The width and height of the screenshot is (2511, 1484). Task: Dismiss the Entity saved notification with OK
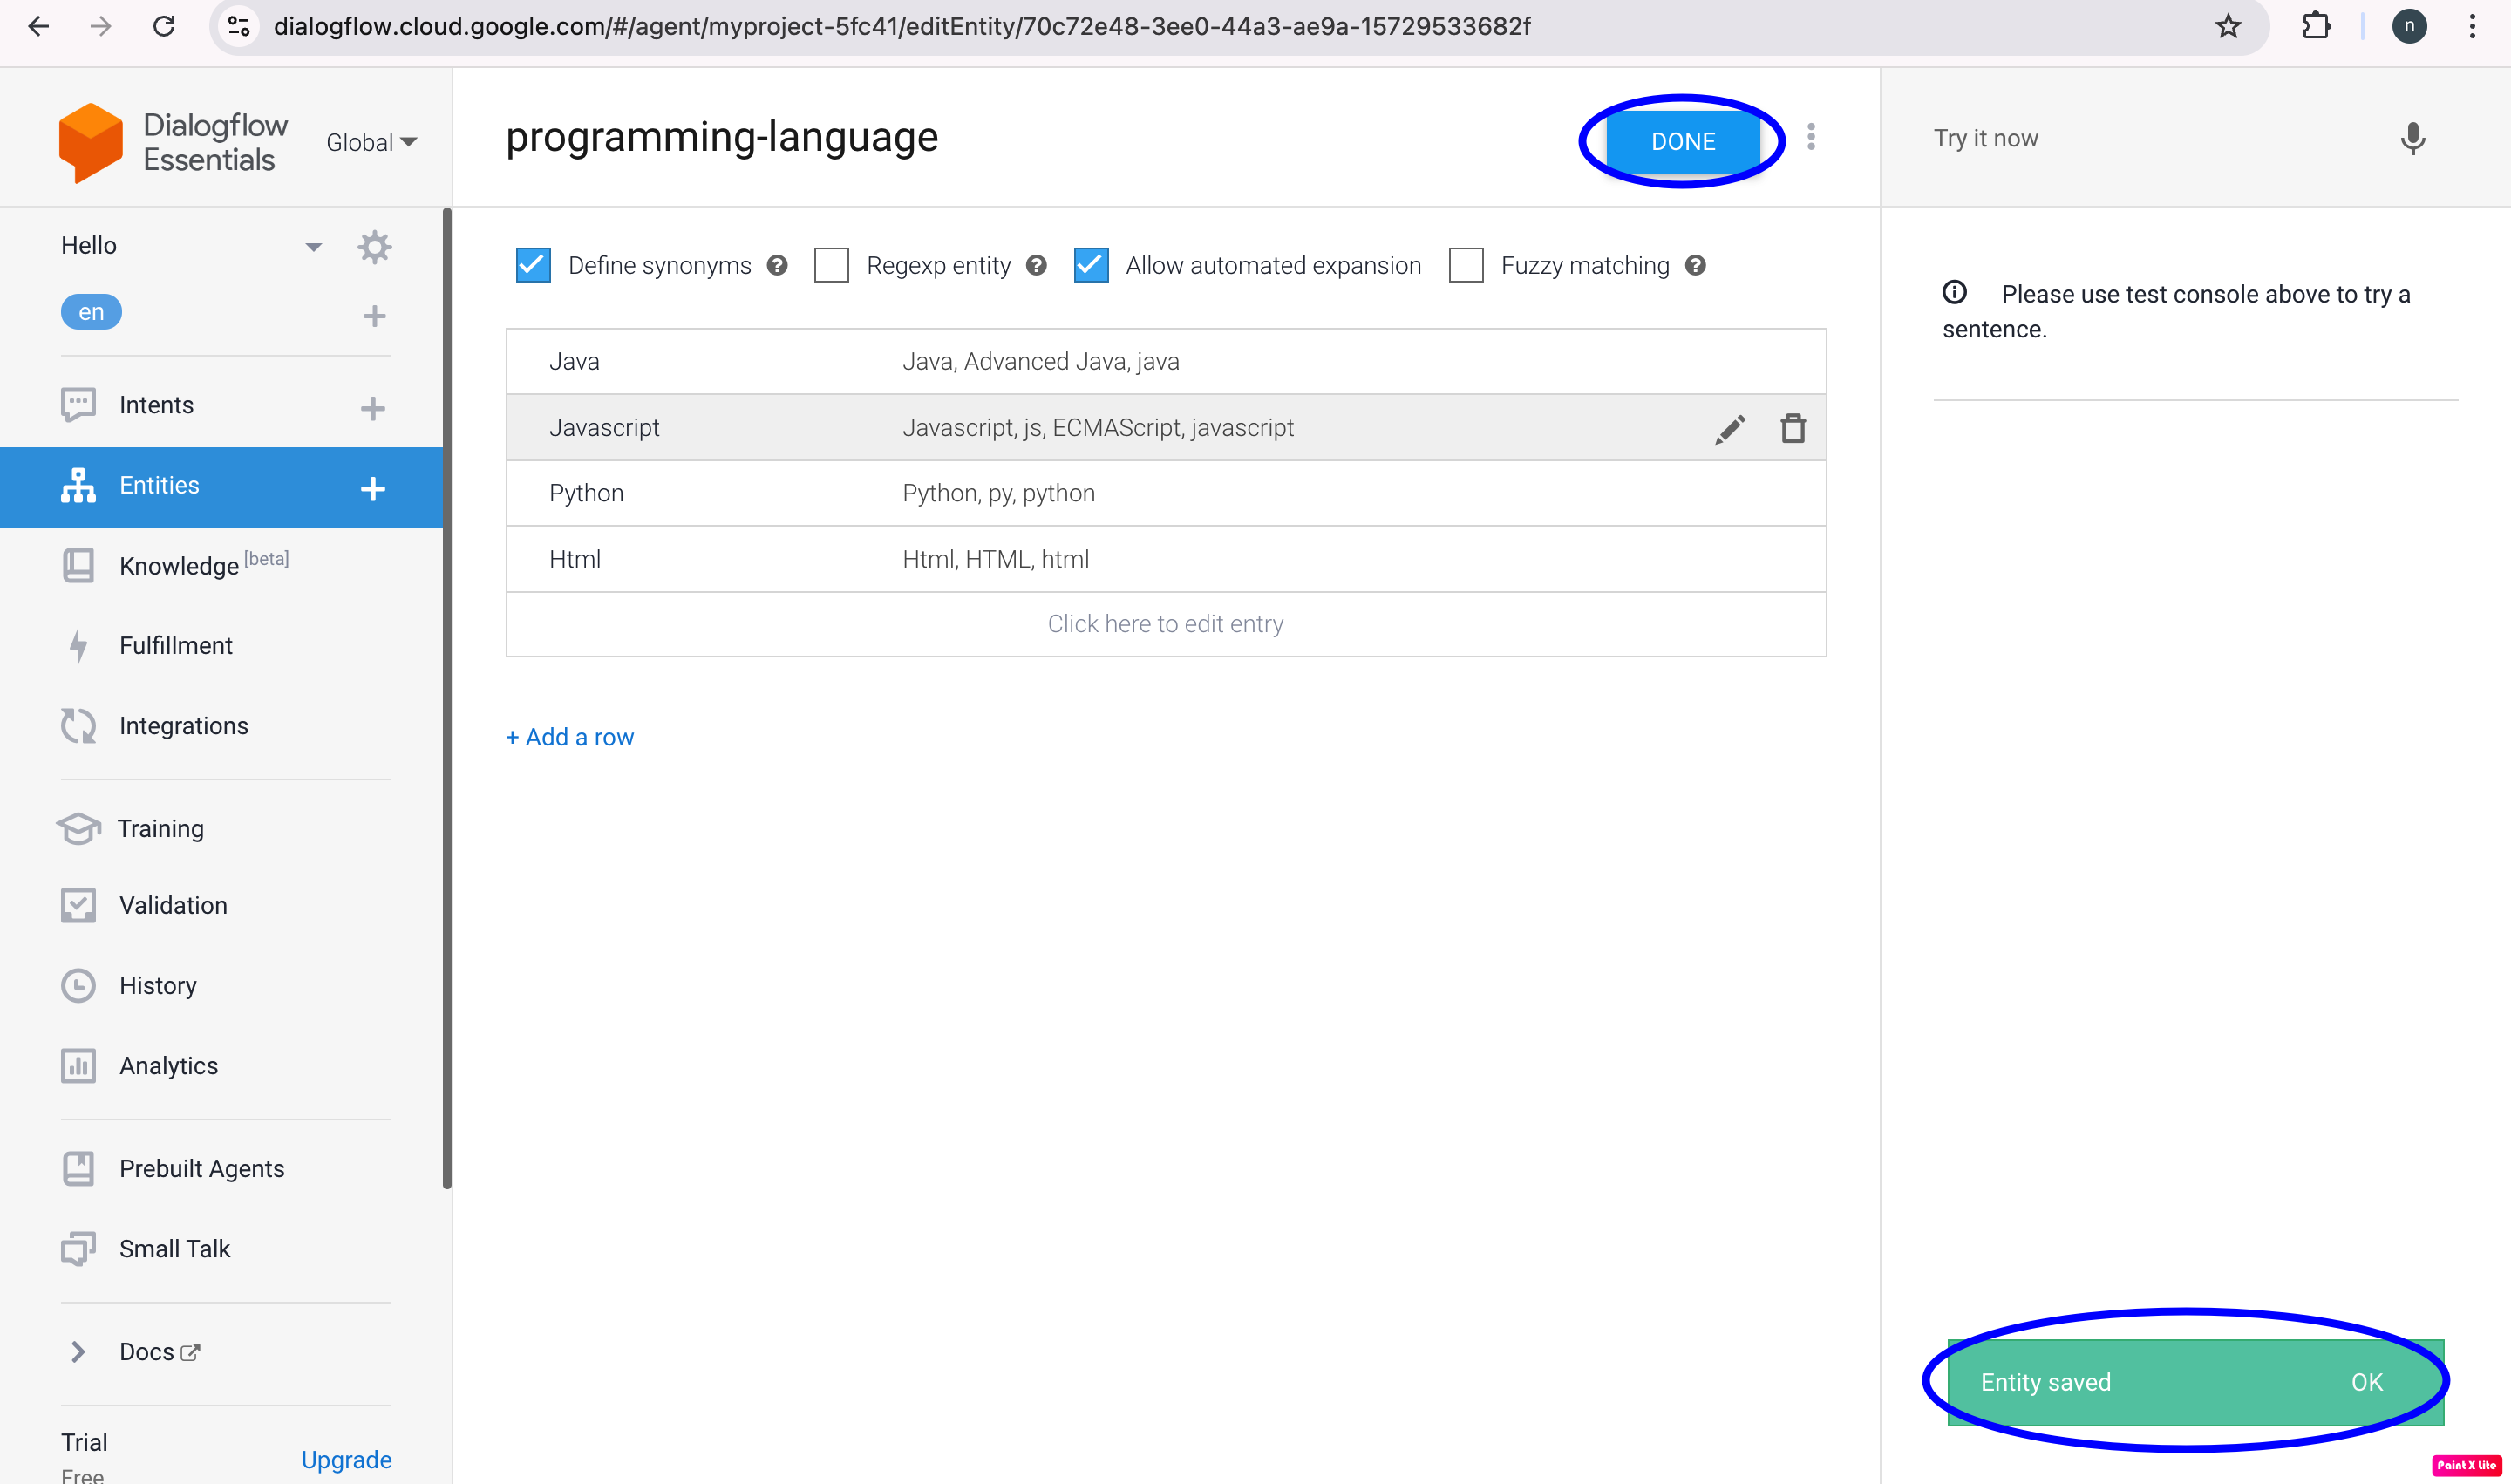[2366, 1381]
